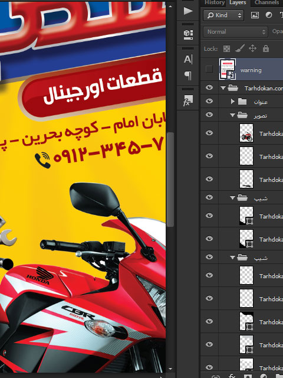Viewport: 283px width, 378px height.
Task: Open the Paragraph panel icon
Action: 188,76
